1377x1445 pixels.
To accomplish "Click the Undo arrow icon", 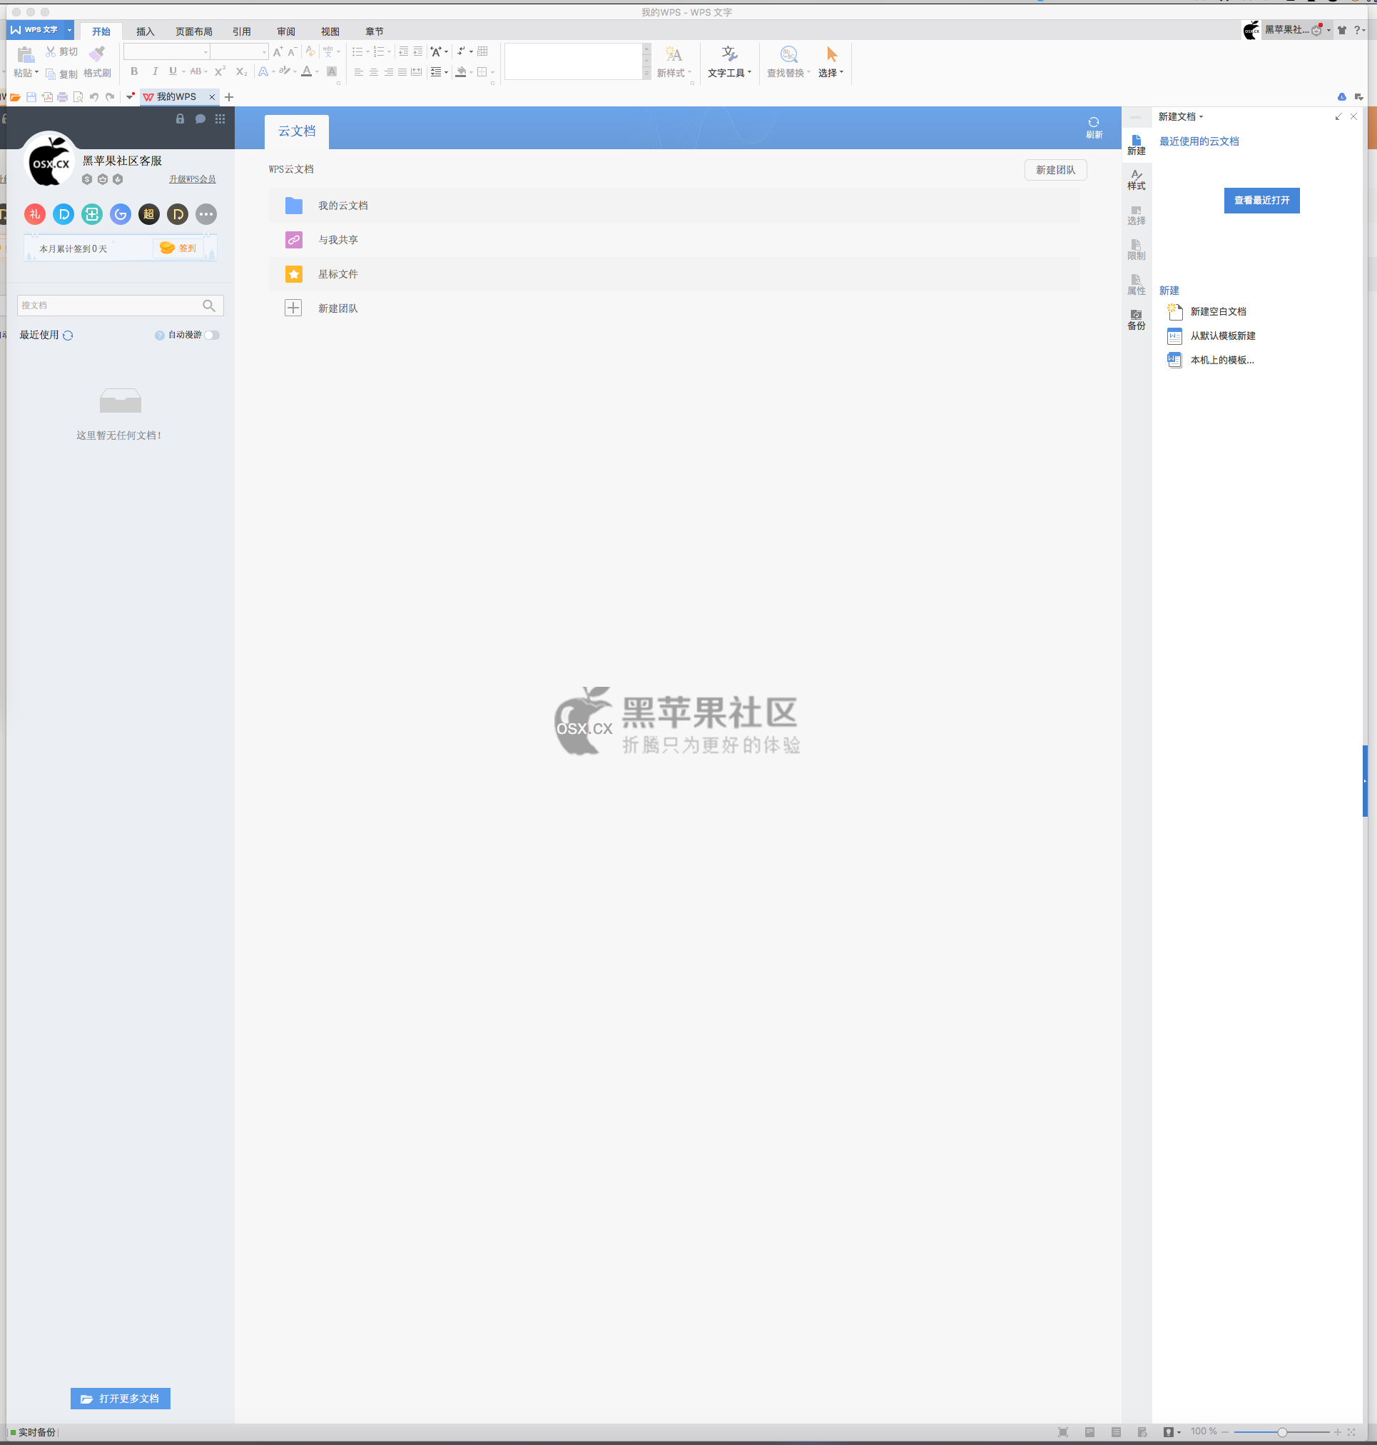I will pos(94,97).
